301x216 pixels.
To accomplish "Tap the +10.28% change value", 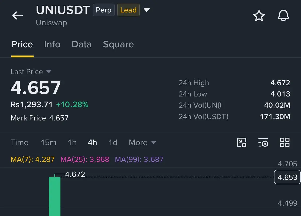I will click(x=72, y=105).
